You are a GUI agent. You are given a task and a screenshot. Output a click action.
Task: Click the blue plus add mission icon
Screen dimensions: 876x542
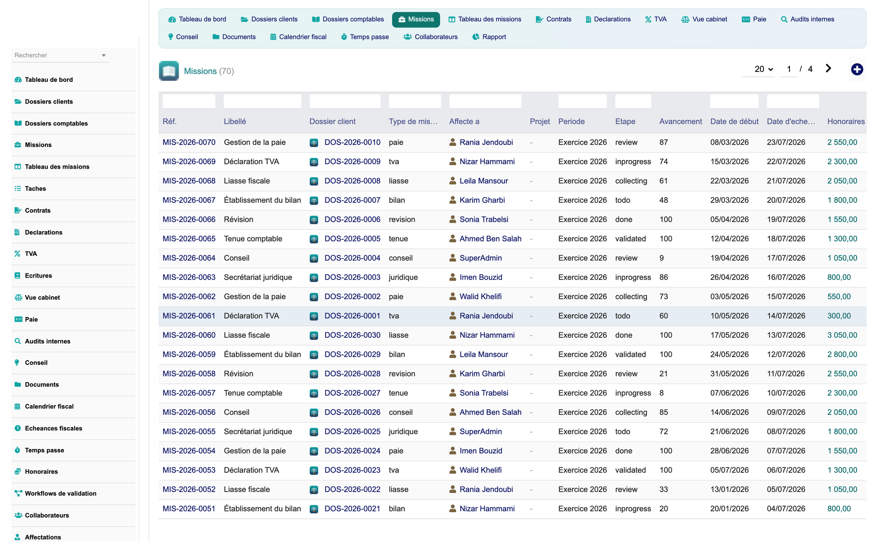tap(857, 69)
